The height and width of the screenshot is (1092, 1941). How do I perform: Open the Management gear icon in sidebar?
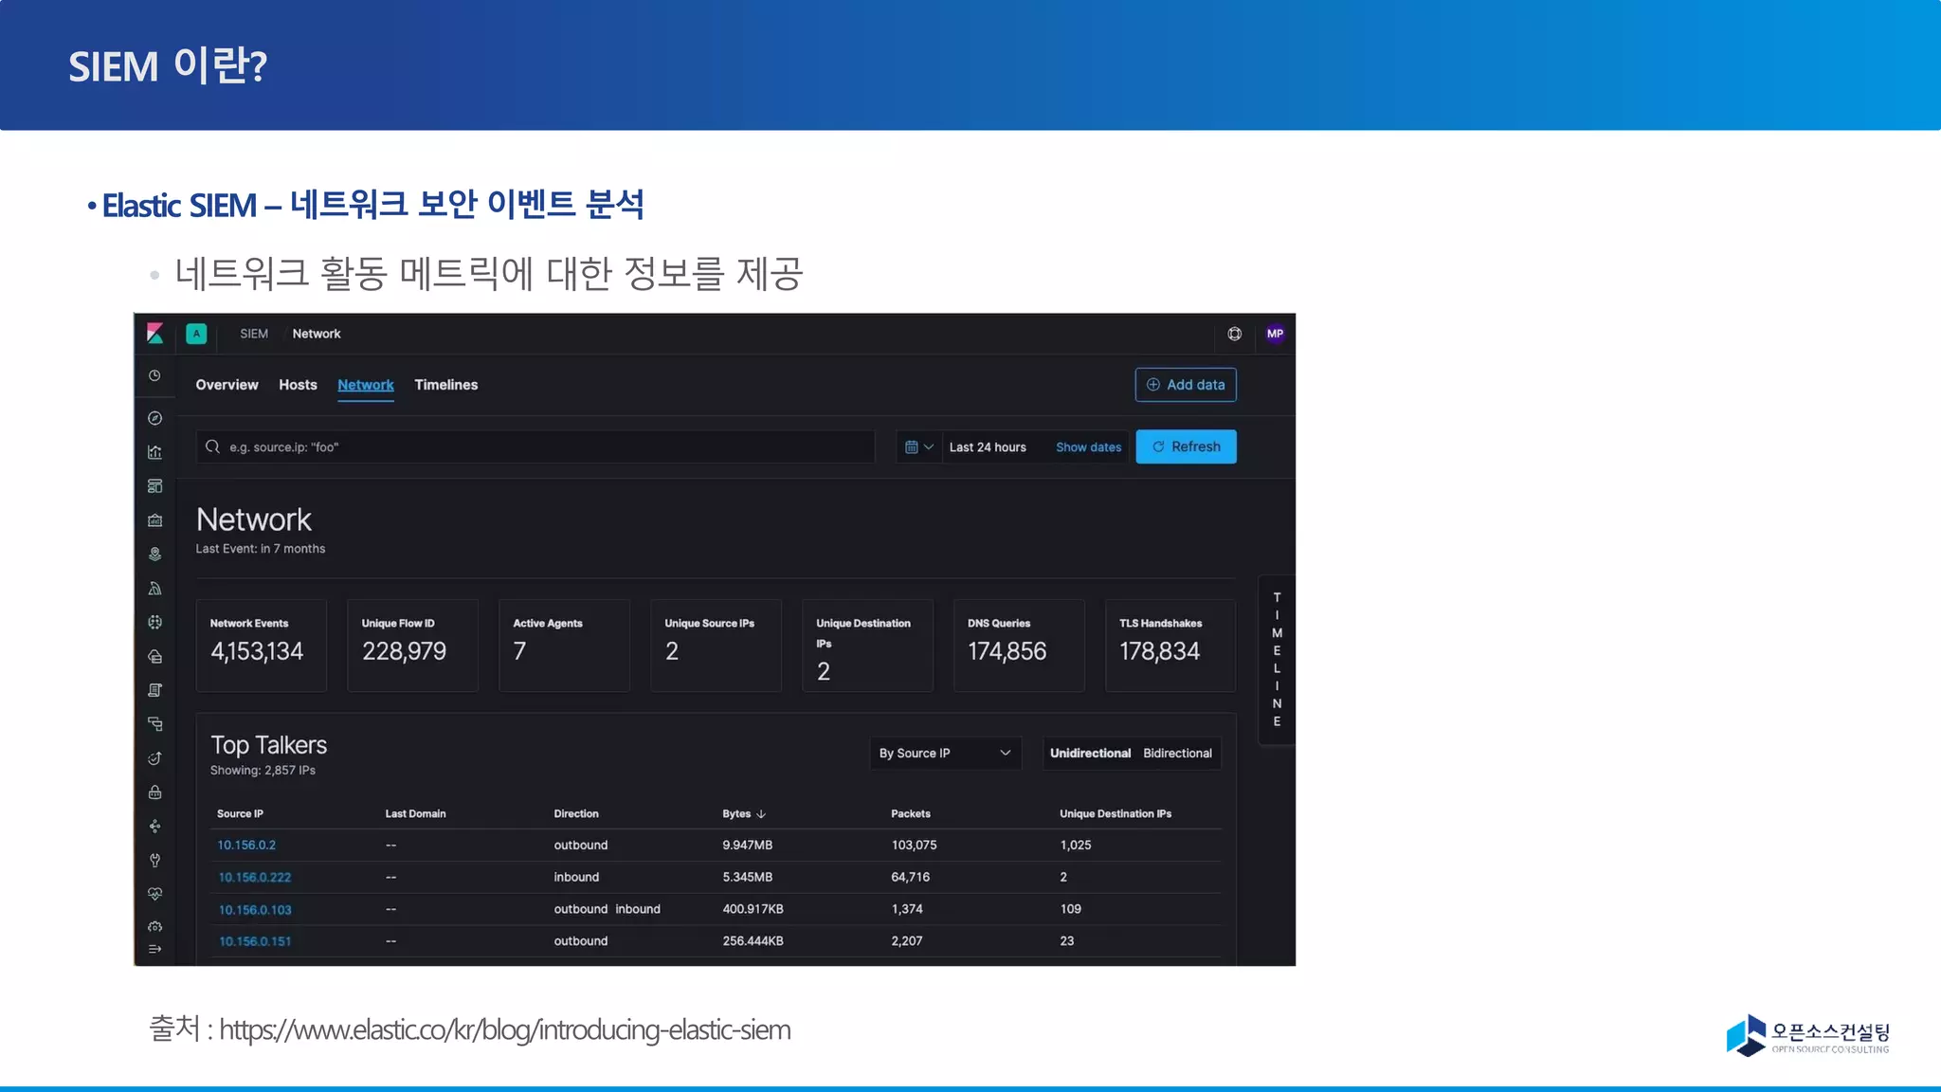click(x=154, y=927)
